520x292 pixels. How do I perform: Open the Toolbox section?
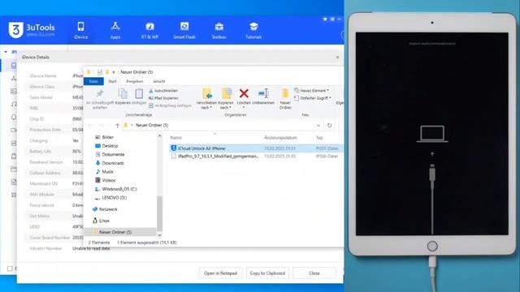pyautogui.click(x=219, y=31)
